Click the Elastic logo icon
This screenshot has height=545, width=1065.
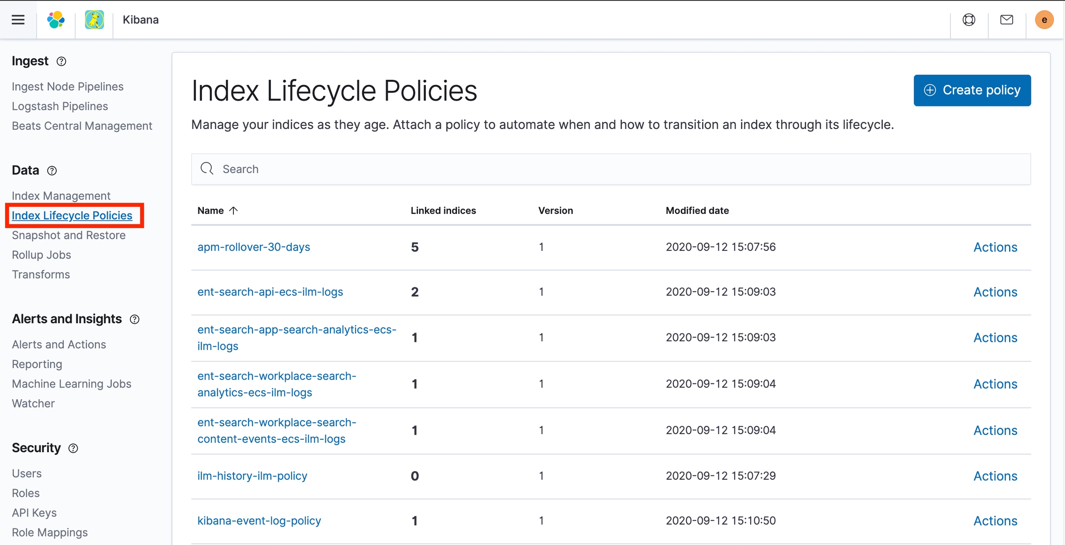[56, 19]
